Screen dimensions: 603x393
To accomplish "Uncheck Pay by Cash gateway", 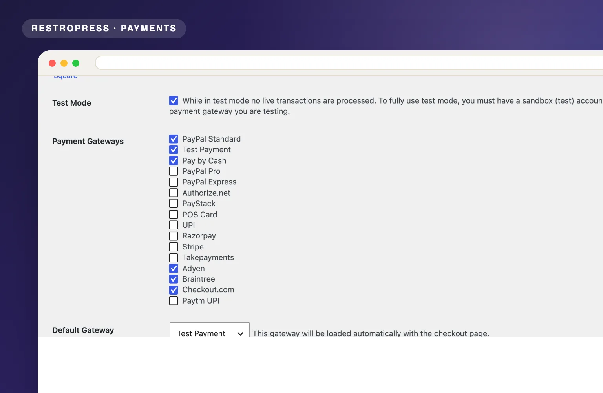I will point(174,160).
